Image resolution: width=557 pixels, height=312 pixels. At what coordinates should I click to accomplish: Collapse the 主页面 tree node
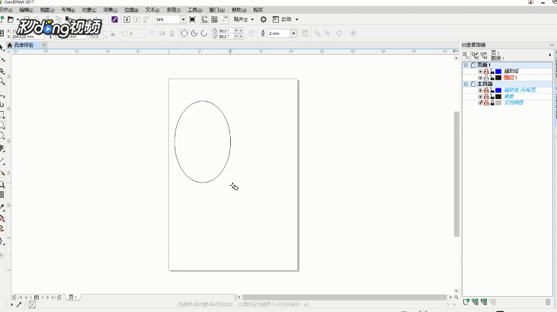(x=466, y=84)
